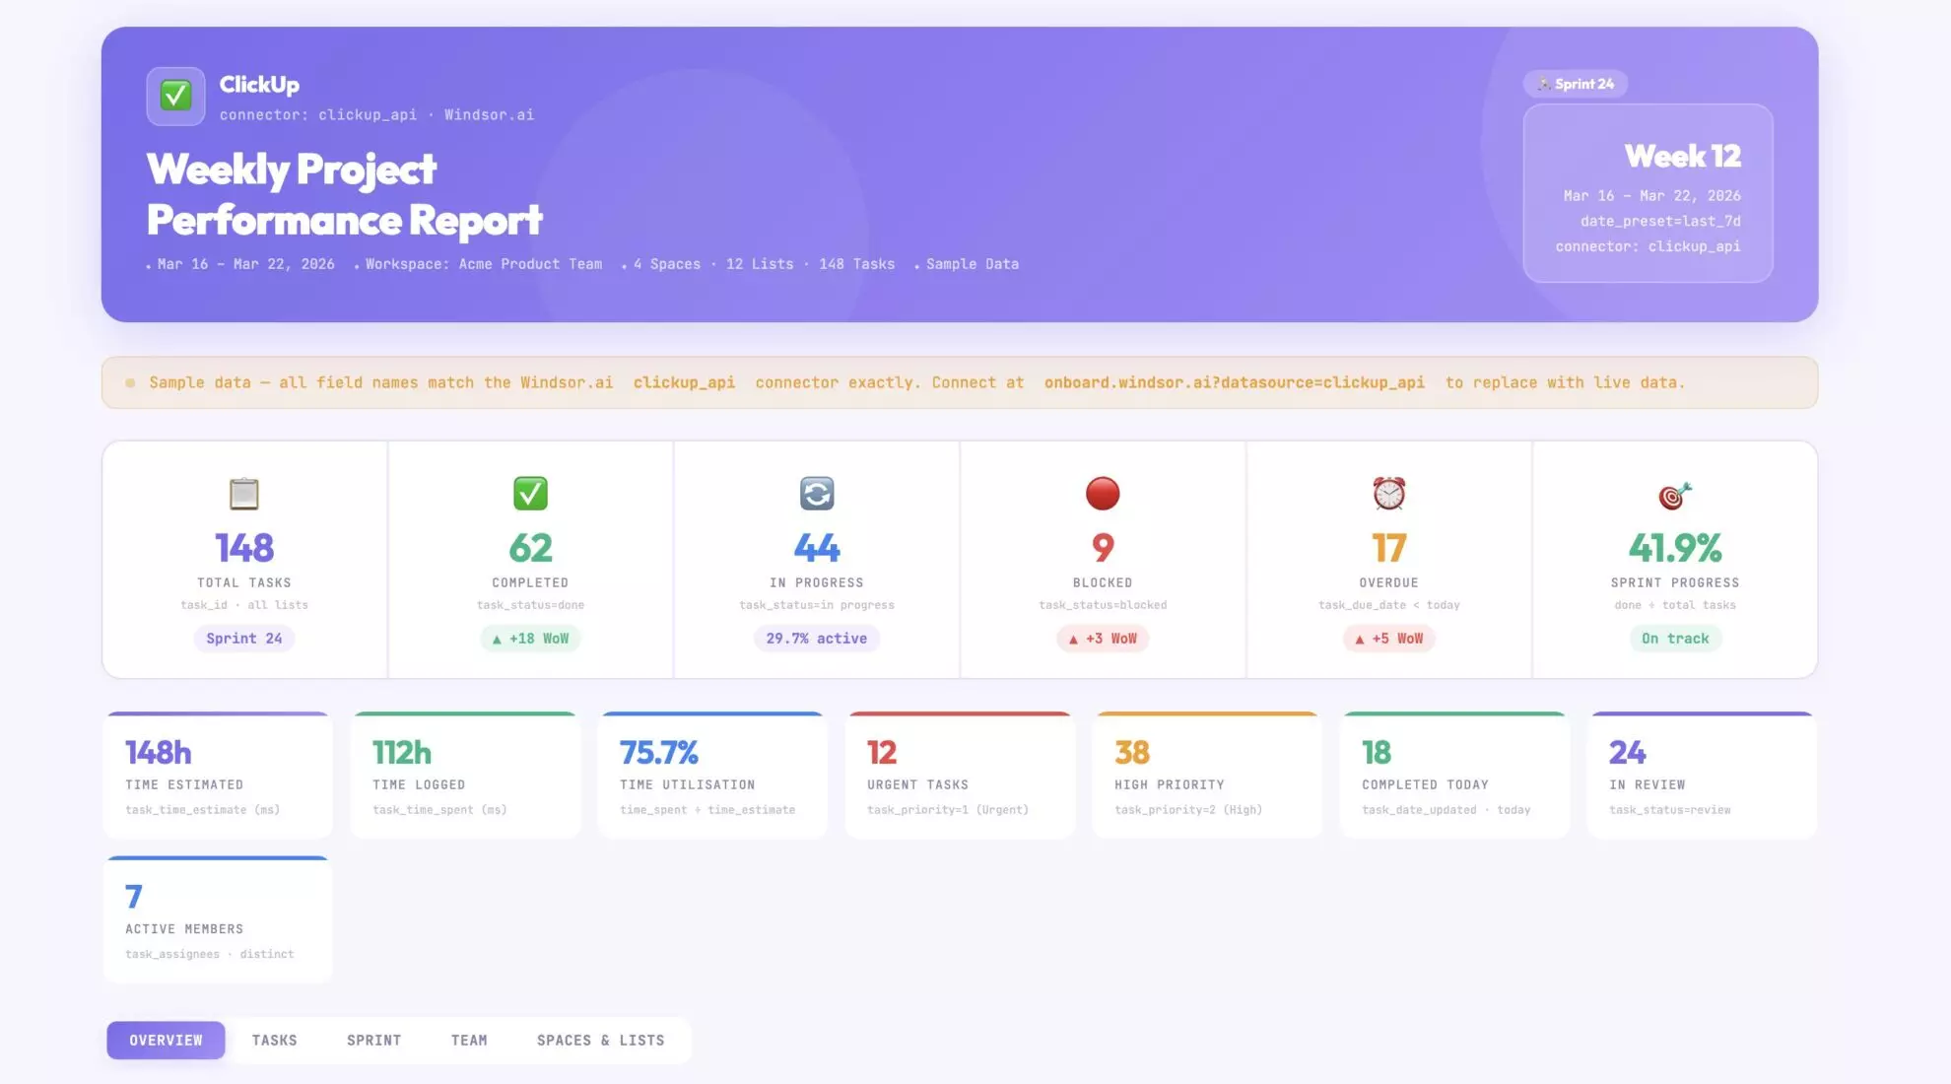1951x1084 pixels.
Task: Click the onboard.windsor.ai connector link
Action: pyautogui.click(x=1234, y=382)
